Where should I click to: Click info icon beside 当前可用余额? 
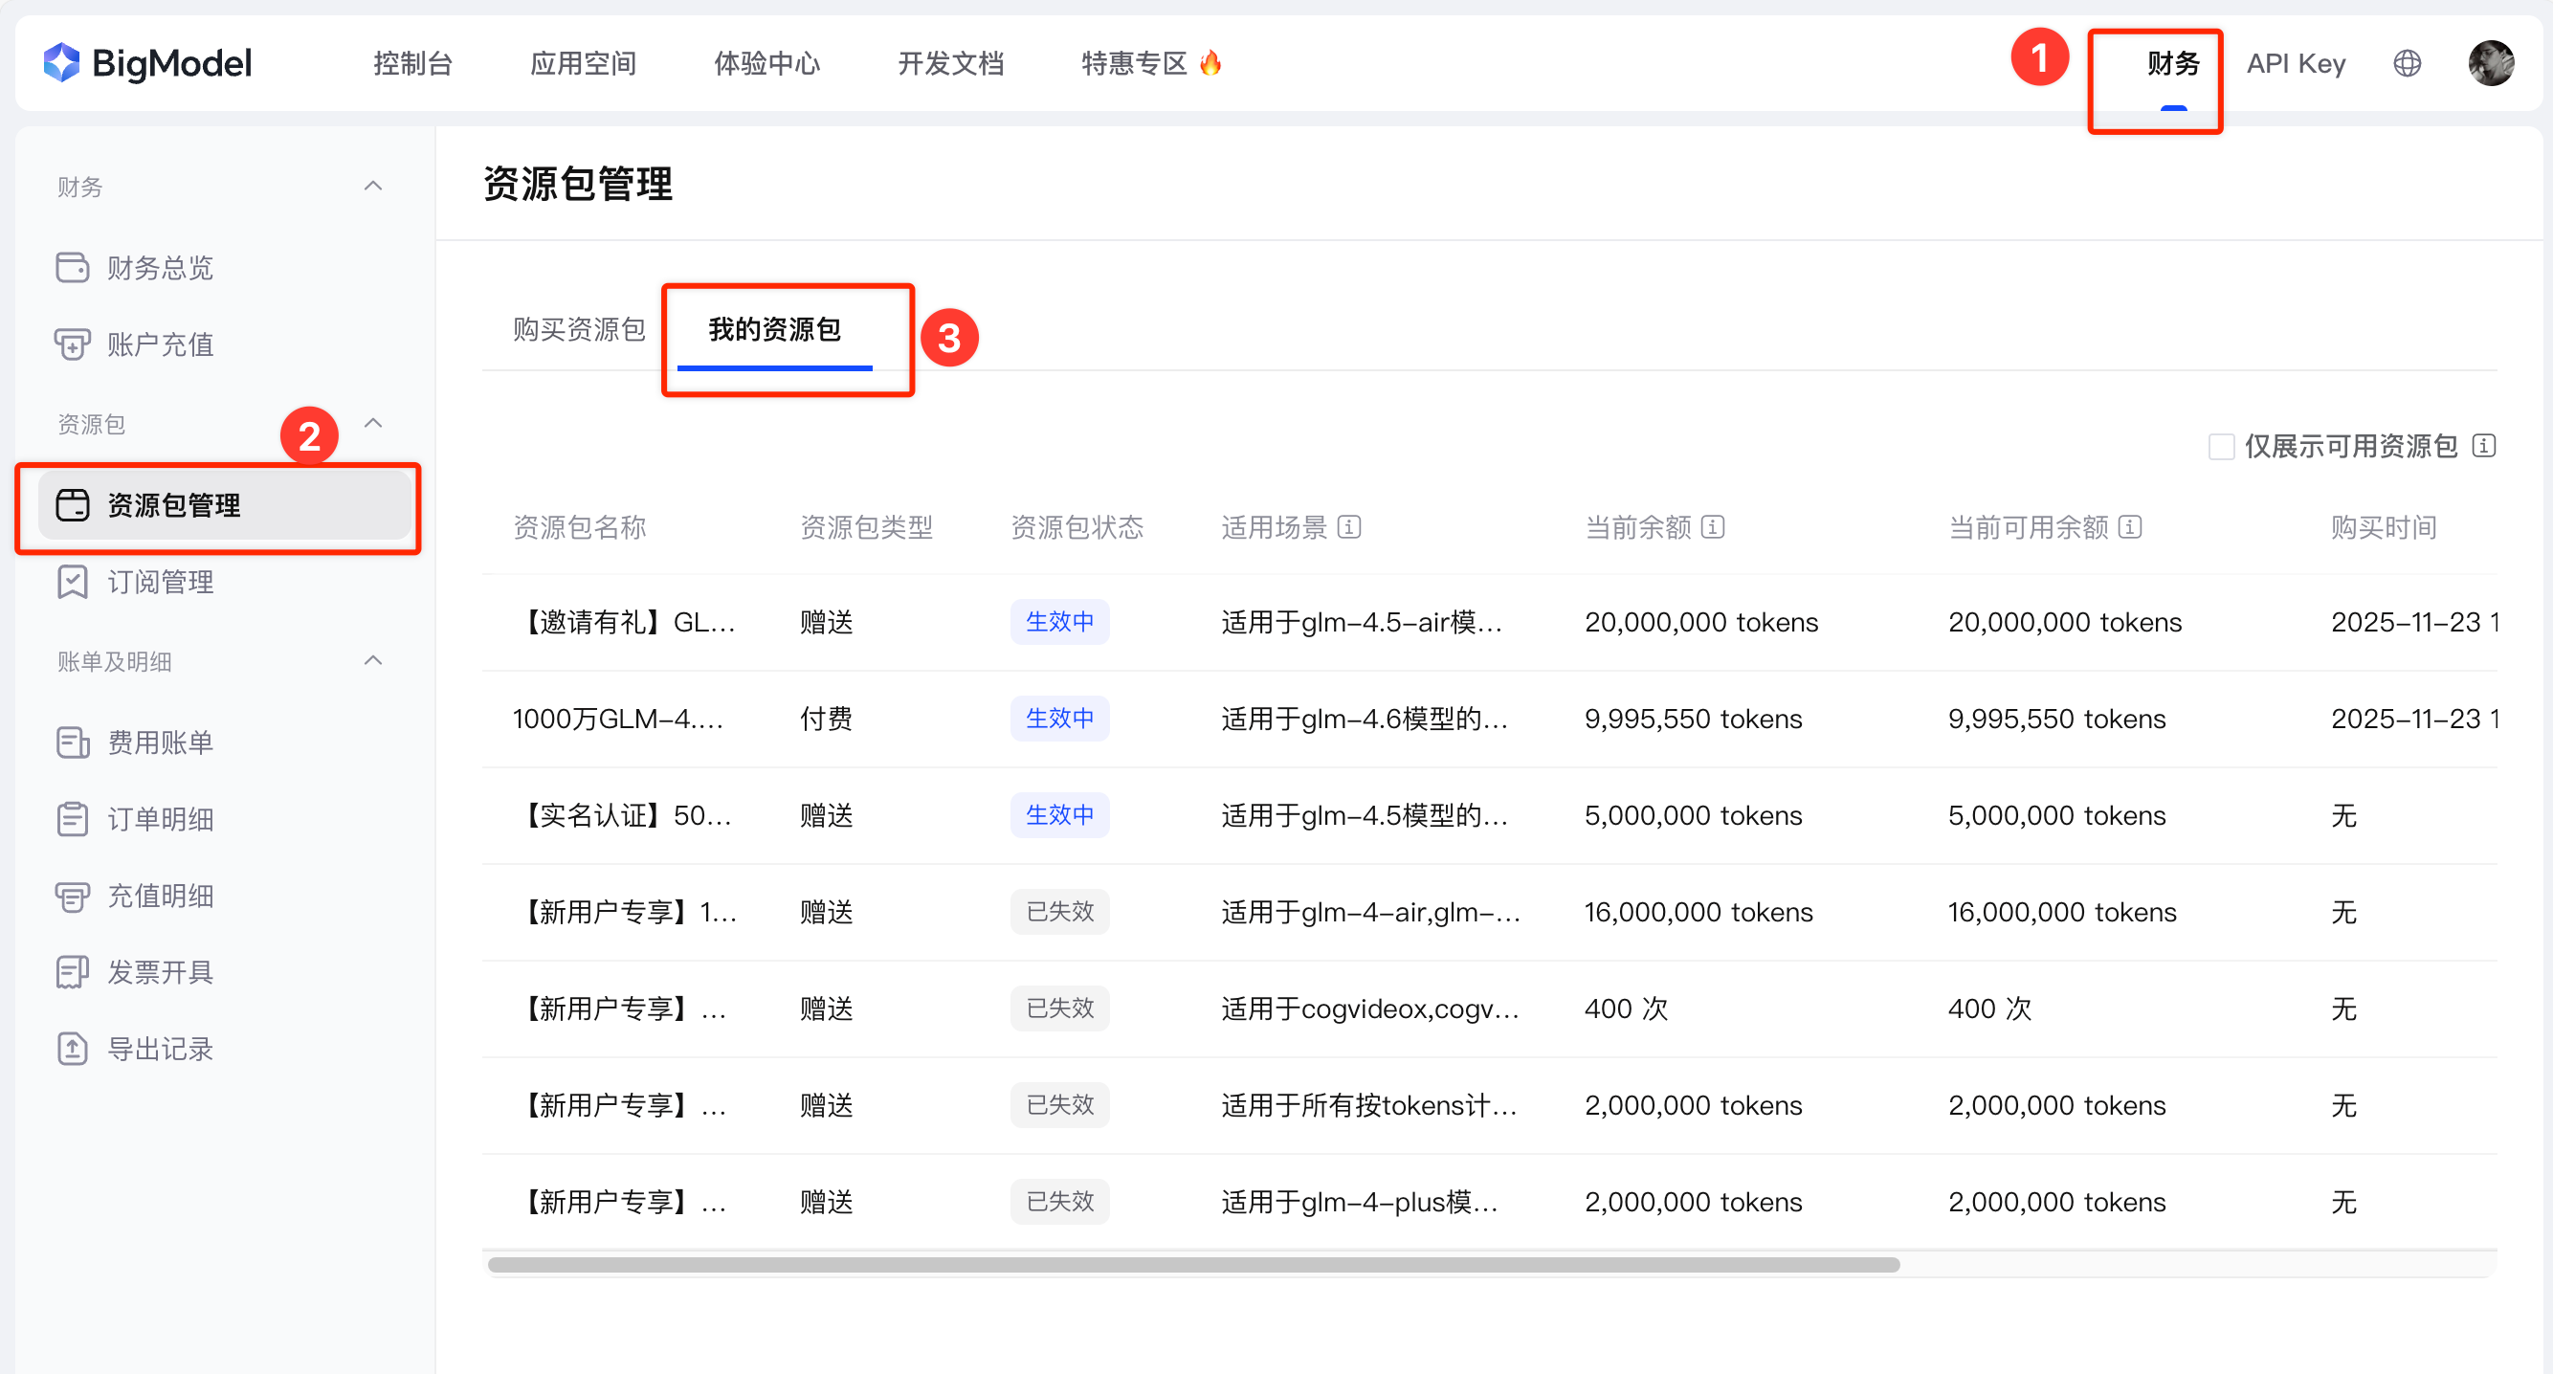pos(2130,526)
